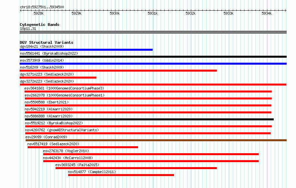Select the dgv3272n223 (Sedlazeck2020) variant bar

coord(153,85)
